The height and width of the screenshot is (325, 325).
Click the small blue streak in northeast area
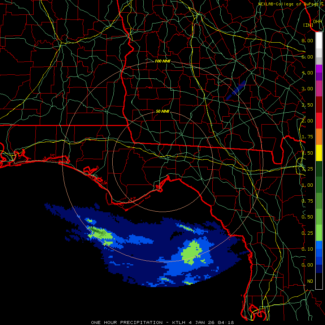pyautogui.click(x=236, y=90)
